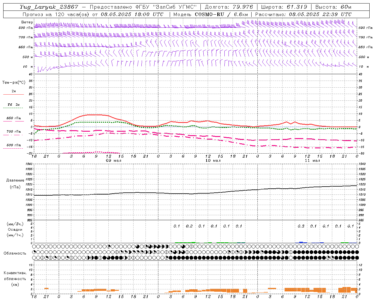Click the 0.2 precipitation amount value
Image resolution: width=374 pixels, height=299 pixels.
(x=189, y=226)
